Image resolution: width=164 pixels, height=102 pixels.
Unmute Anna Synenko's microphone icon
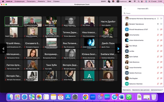pos(158,35)
